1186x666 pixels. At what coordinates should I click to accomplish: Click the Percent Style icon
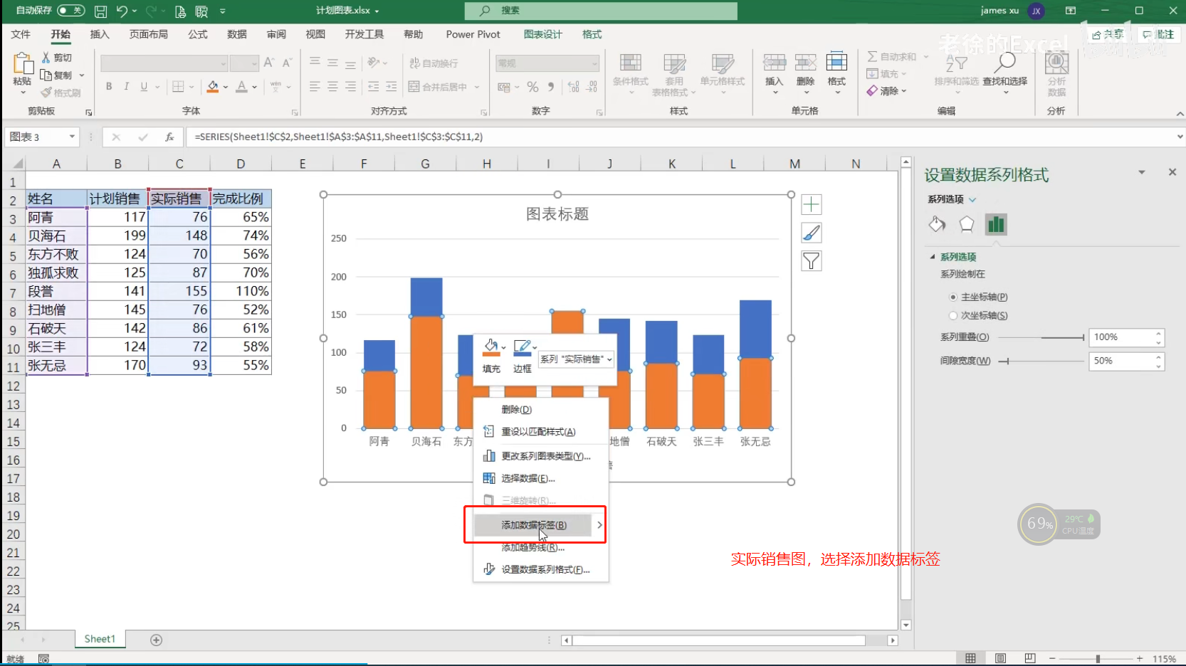(532, 87)
